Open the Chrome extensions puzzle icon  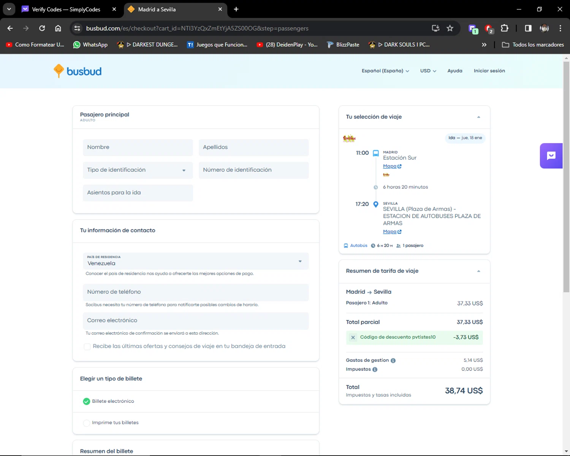[x=504, y=28]
